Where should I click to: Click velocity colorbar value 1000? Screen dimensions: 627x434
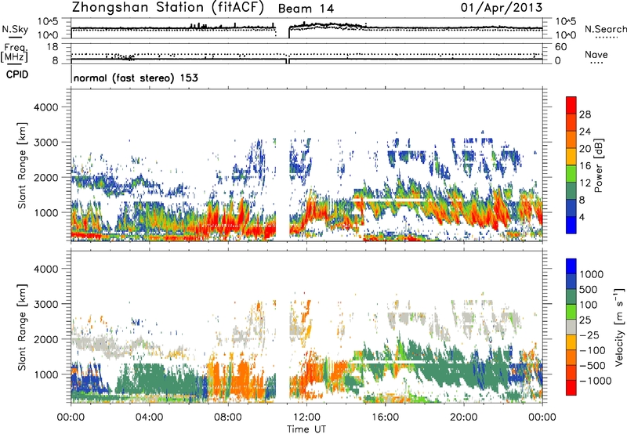coord(592,274)
